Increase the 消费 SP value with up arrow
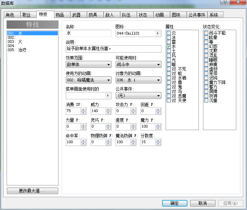The height and width of the screenshot is (210, 247). pos(83,110)
